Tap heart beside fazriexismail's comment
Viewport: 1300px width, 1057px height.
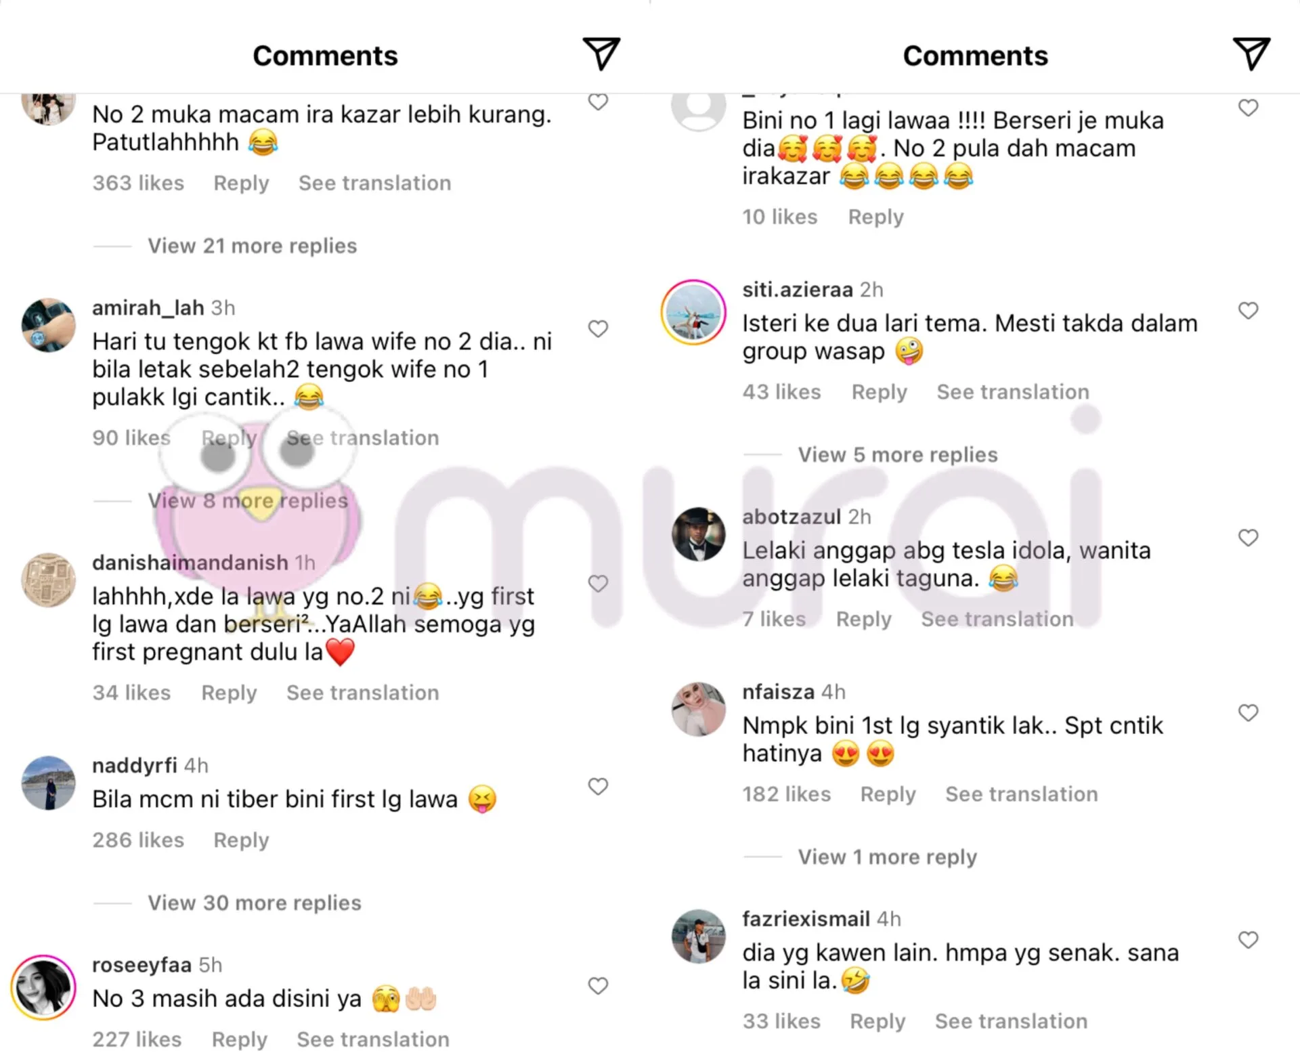pos(1248,940)
